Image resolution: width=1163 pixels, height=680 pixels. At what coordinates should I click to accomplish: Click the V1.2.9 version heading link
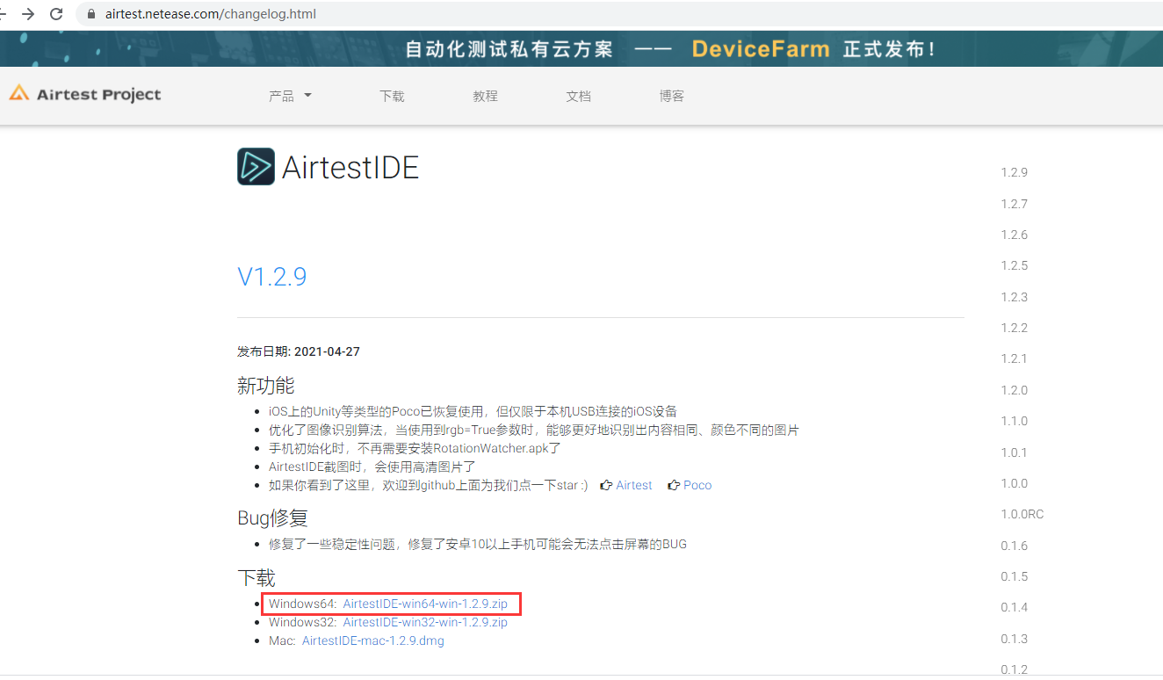coord(271,277)
